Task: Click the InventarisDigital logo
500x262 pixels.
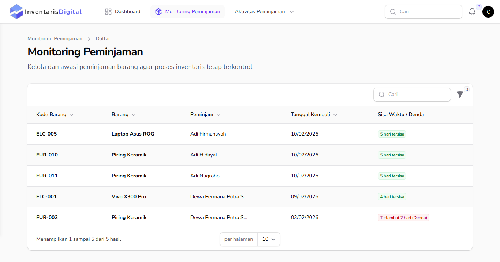Action: tap(46, 12)
